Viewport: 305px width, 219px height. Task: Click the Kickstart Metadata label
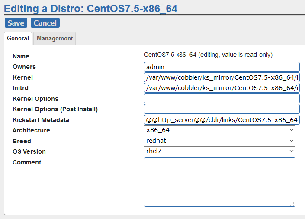tap(41, 120)
